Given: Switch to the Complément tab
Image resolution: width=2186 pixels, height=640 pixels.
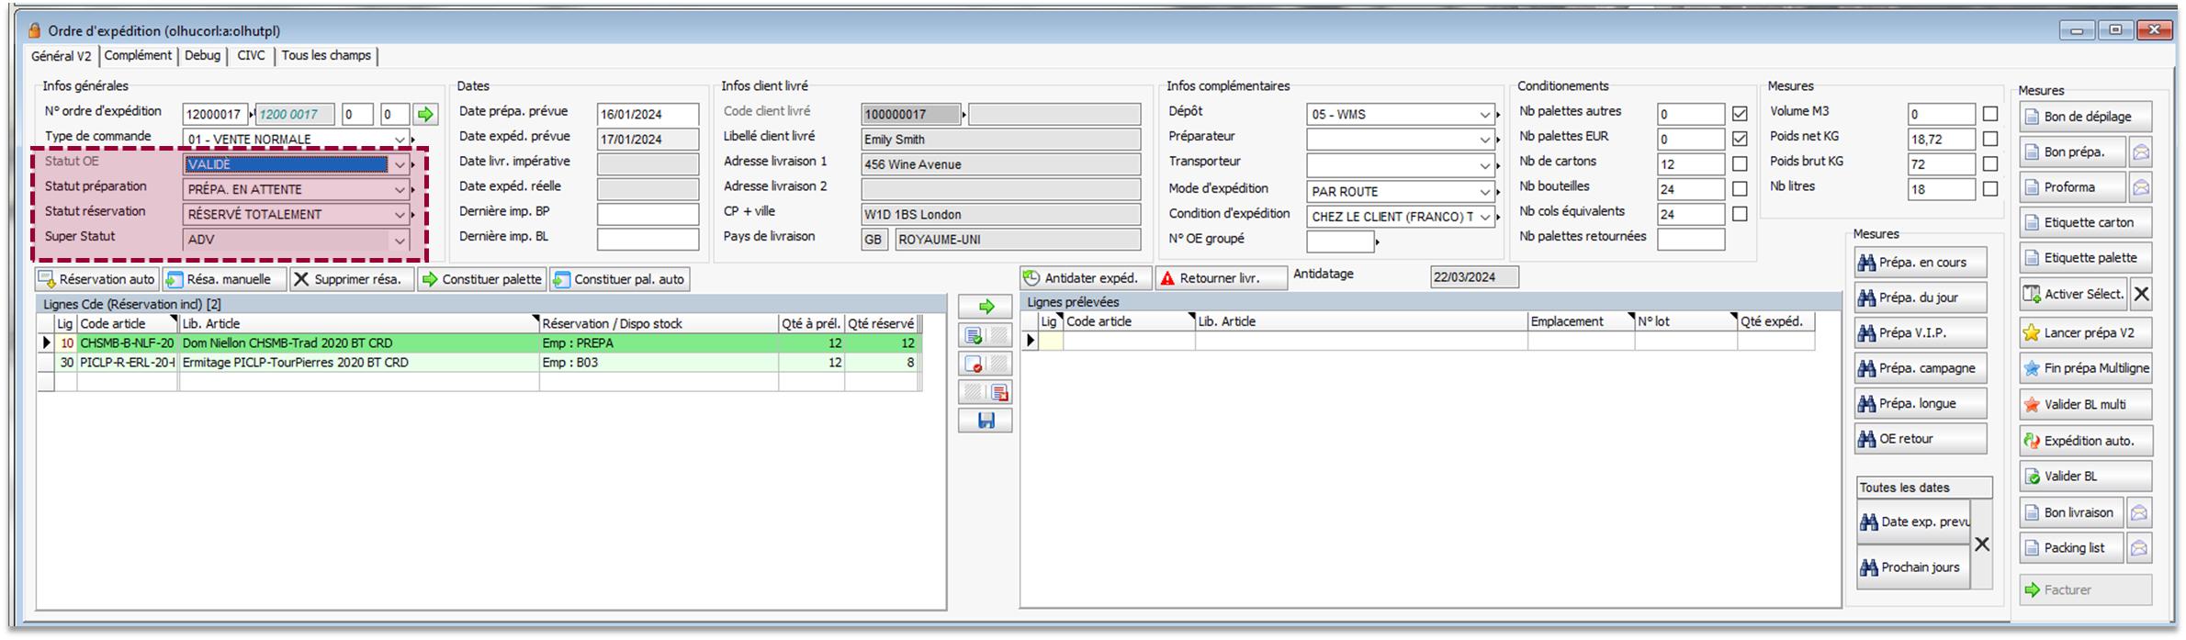Looking at the screenshot, I should click(138, 56).
